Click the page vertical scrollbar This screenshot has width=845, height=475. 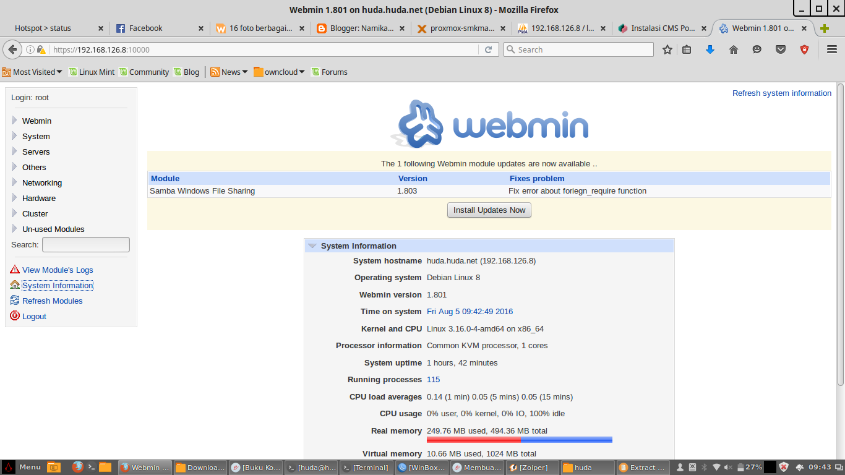tap(841, 235)
